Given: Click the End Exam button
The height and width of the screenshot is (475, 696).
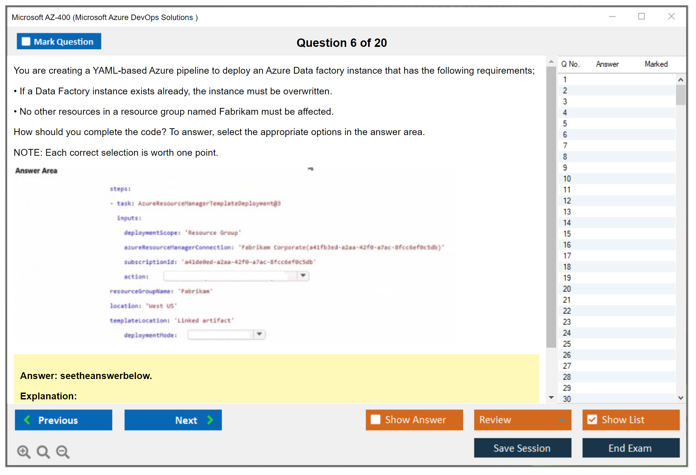Looking at the screenshot, I should pyautogui.click(x=630, y=448).
